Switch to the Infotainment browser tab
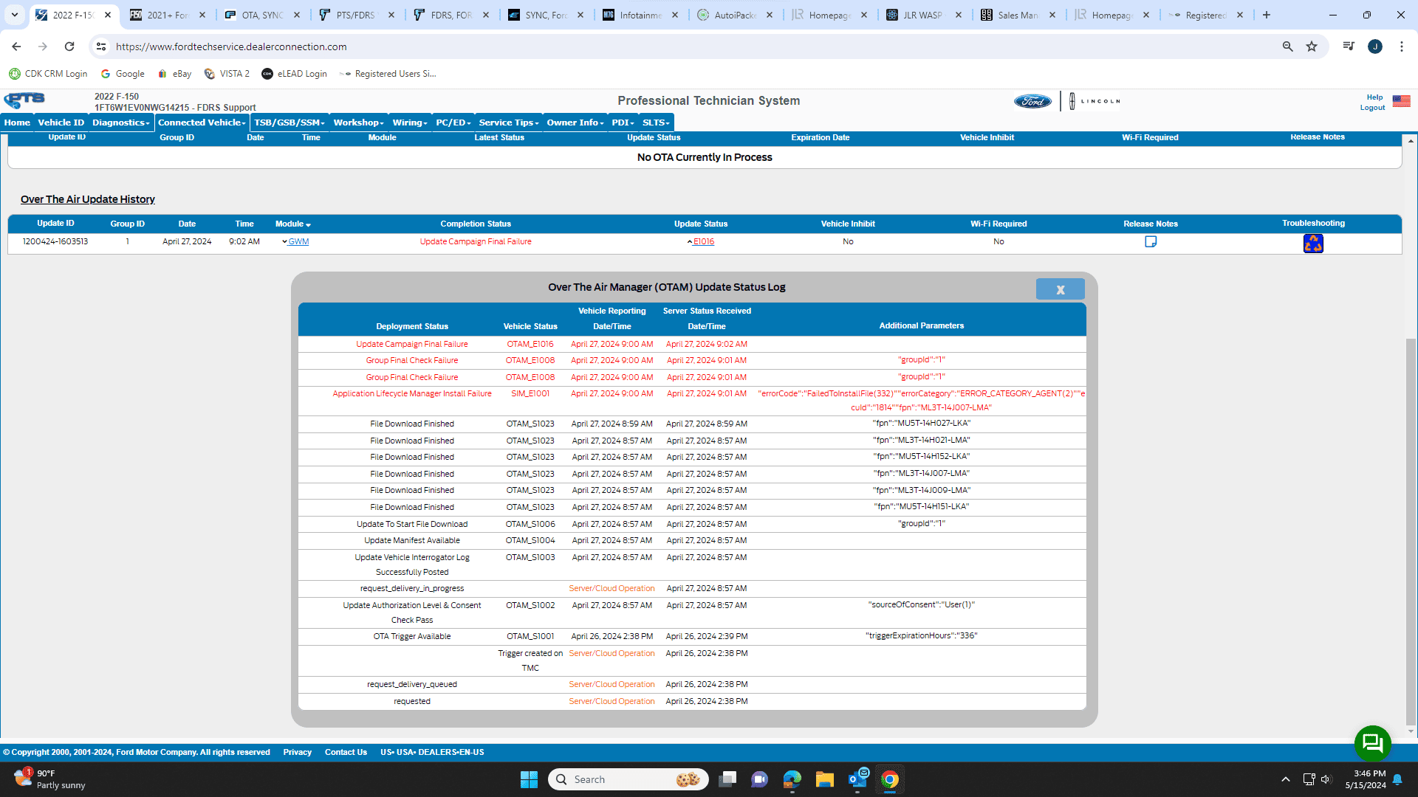Image resolution: width=1418 pixels, height=797 pixels. (640, 15)
